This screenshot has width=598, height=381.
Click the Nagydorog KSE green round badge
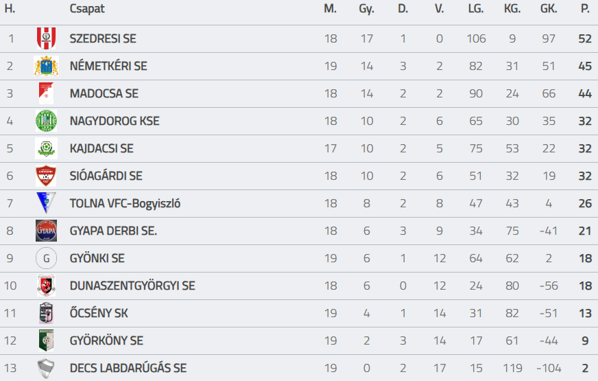click(46, 121)
